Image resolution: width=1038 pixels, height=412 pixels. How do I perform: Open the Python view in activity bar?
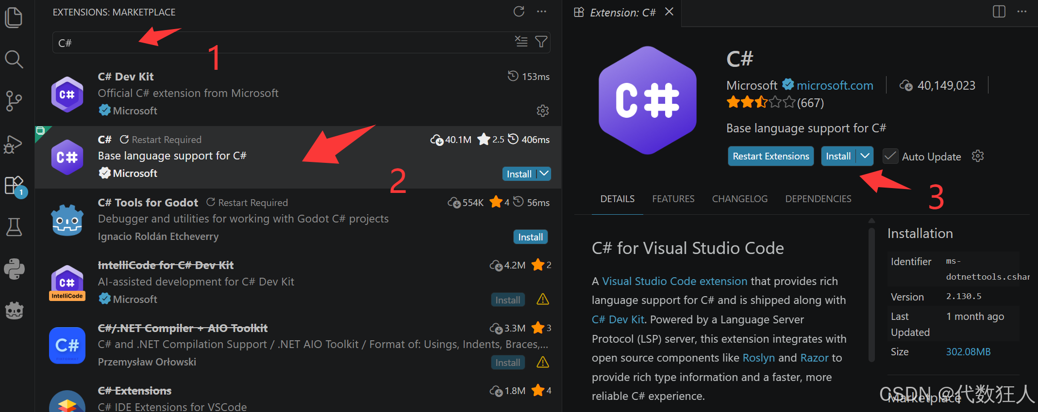[x=14, y=269]
